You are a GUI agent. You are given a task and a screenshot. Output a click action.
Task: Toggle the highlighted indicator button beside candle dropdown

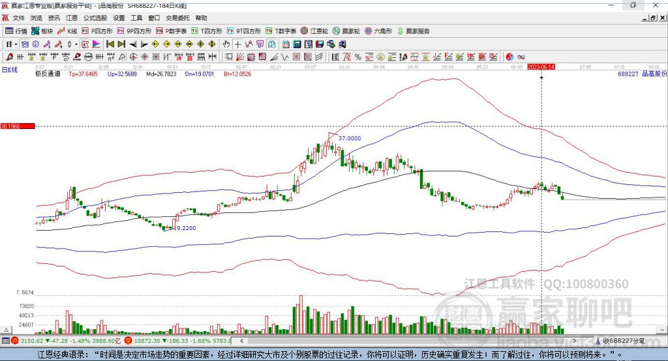[85, 44]
